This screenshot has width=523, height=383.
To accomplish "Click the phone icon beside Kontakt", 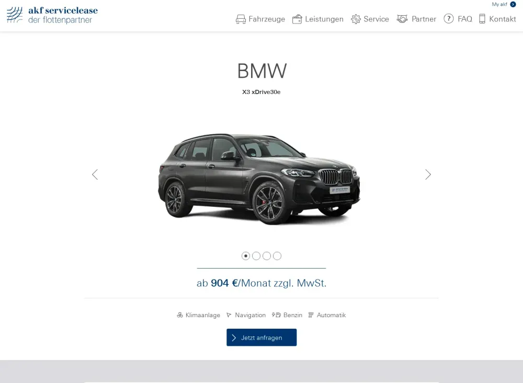I will [482, 19].
